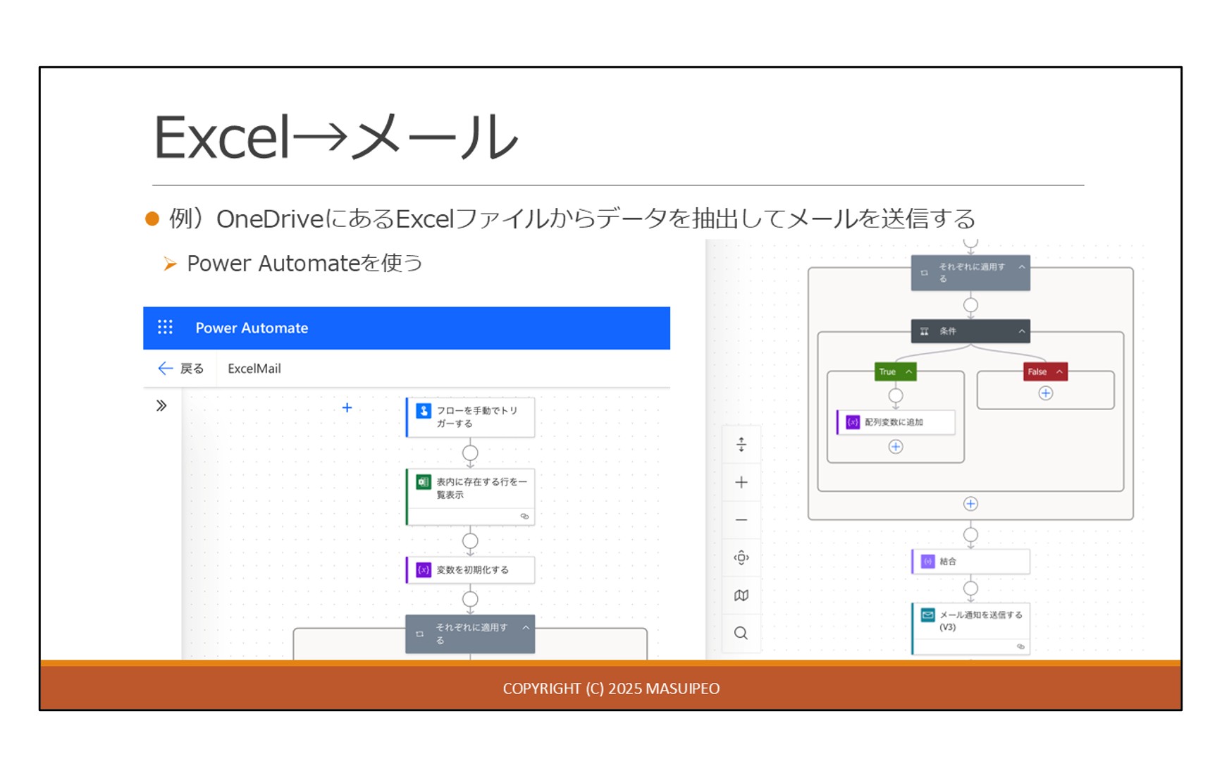The width and height of the screenshot is (1222, 778).
Task: Click zoom out minus button
Action: click(741, 520)
